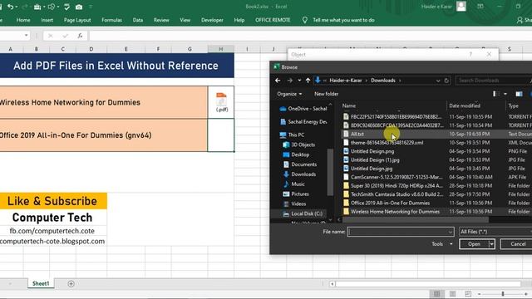Click the briefcase icon in the quick access toolbar

37,7
